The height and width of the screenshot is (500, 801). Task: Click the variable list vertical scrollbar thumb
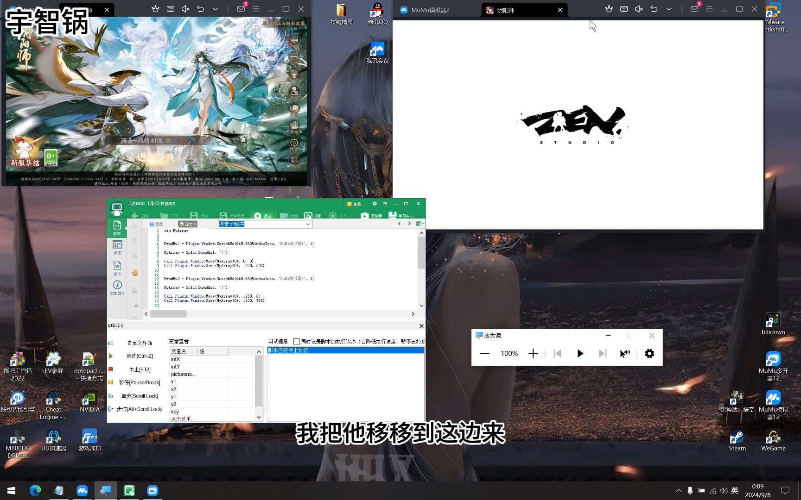pyautogui.click(x=259, y=381)
